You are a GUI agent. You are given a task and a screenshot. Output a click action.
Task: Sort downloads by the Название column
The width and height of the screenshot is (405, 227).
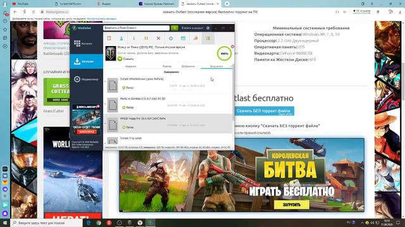click(131, 66)
